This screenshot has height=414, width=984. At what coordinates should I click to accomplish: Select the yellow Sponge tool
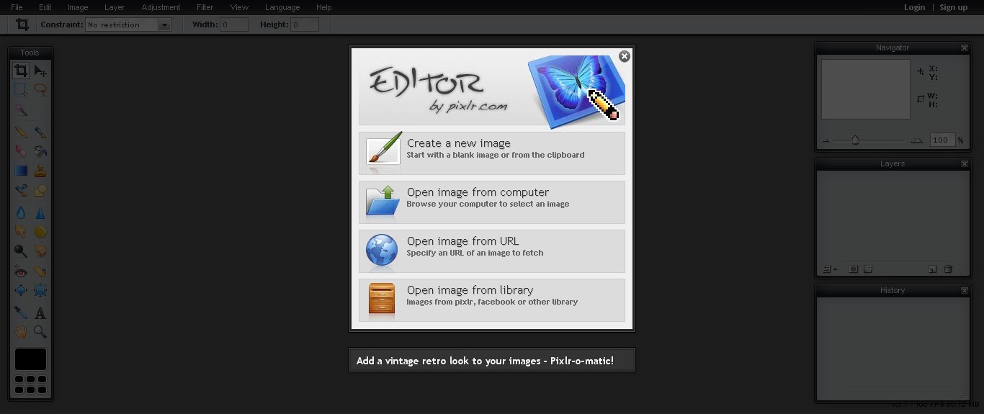click(x=40, y=232)
